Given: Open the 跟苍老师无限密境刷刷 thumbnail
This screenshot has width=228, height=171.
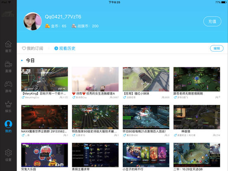Looking at the screenshot, I should pyautogui.click(x=197, y=79).
